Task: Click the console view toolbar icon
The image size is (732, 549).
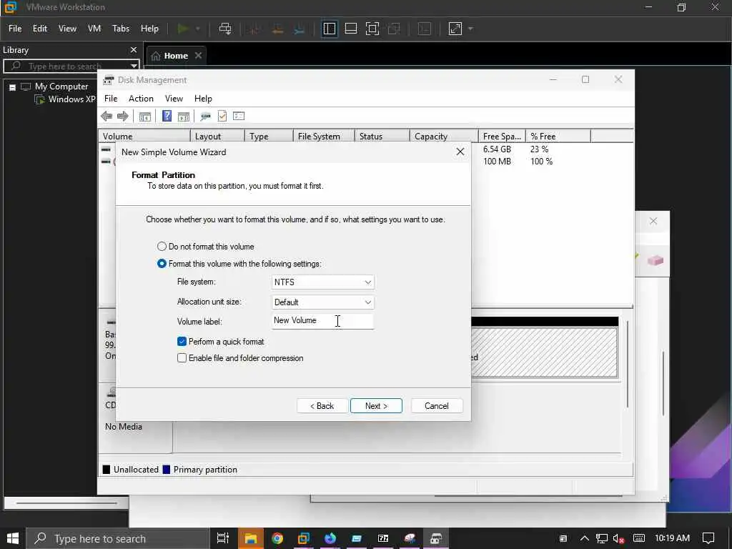Action: click(x=425, y=29)
